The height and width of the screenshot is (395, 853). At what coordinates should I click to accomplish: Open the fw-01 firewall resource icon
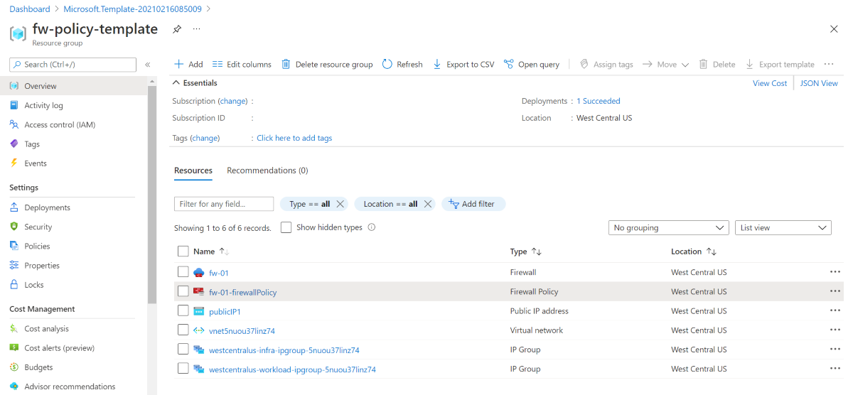point(199,272)
